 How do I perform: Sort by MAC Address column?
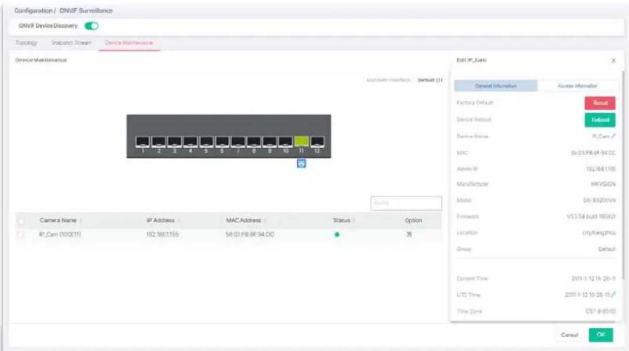(246, 221)
